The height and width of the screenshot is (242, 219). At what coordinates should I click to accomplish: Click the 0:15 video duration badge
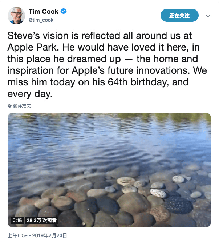pos(17,220)
